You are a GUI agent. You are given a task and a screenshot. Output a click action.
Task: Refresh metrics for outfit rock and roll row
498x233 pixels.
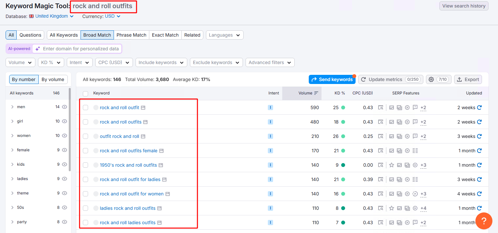tap(479, 136)
